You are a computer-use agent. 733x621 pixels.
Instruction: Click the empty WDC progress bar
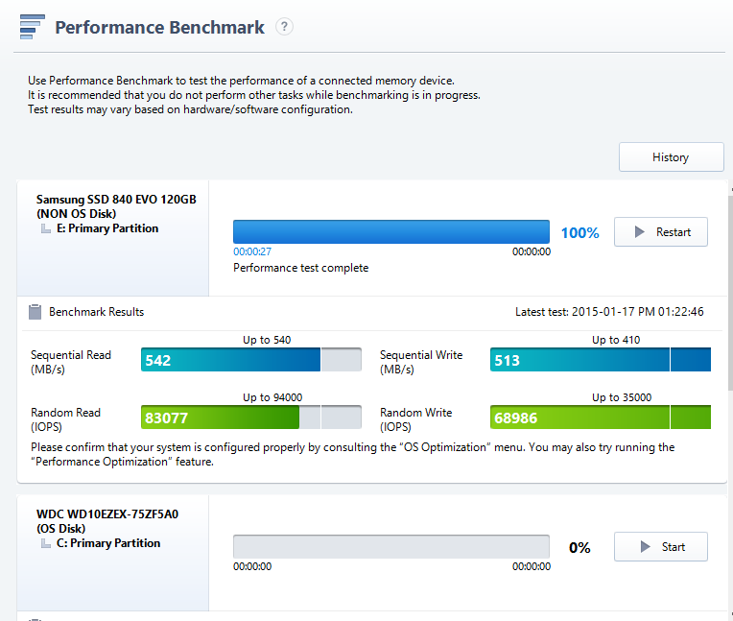click(391, 547)
